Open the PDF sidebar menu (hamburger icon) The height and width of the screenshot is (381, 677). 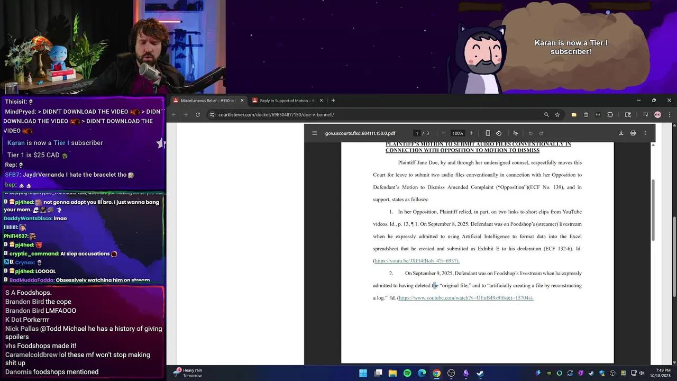315,133
